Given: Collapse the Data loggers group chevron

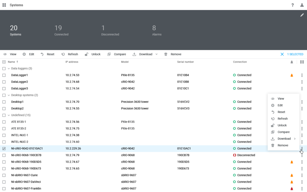Looking at the screenshot, I should click(9, 69).
